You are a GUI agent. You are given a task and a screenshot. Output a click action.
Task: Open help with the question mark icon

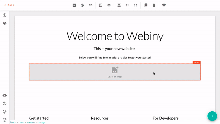5,103
